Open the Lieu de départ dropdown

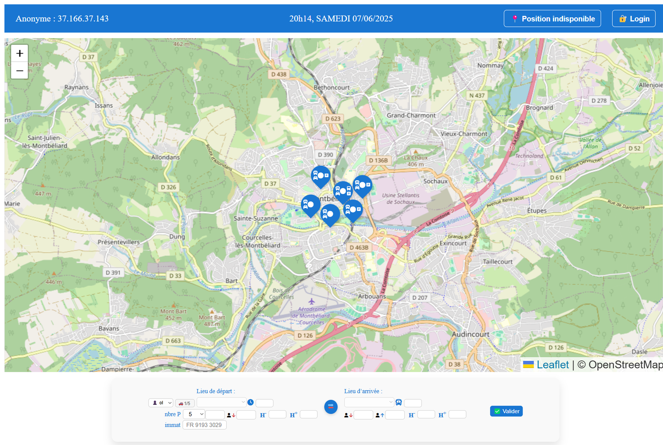pos(222,402)
